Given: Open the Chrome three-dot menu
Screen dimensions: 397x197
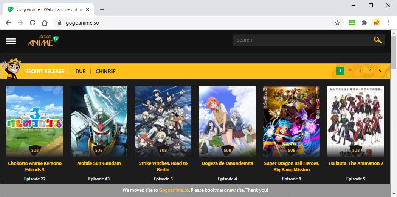Looking at the screenshot, I should pyautogui.click(x=389, y=23).
